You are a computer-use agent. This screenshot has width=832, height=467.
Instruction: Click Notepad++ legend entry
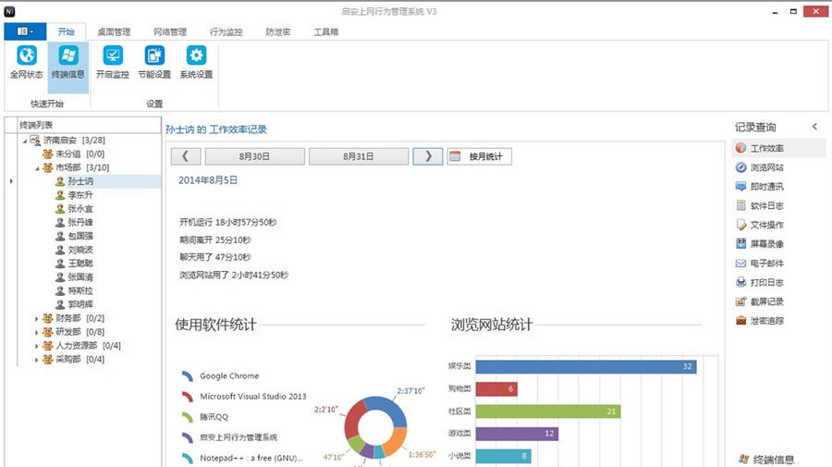pos(242,458)
